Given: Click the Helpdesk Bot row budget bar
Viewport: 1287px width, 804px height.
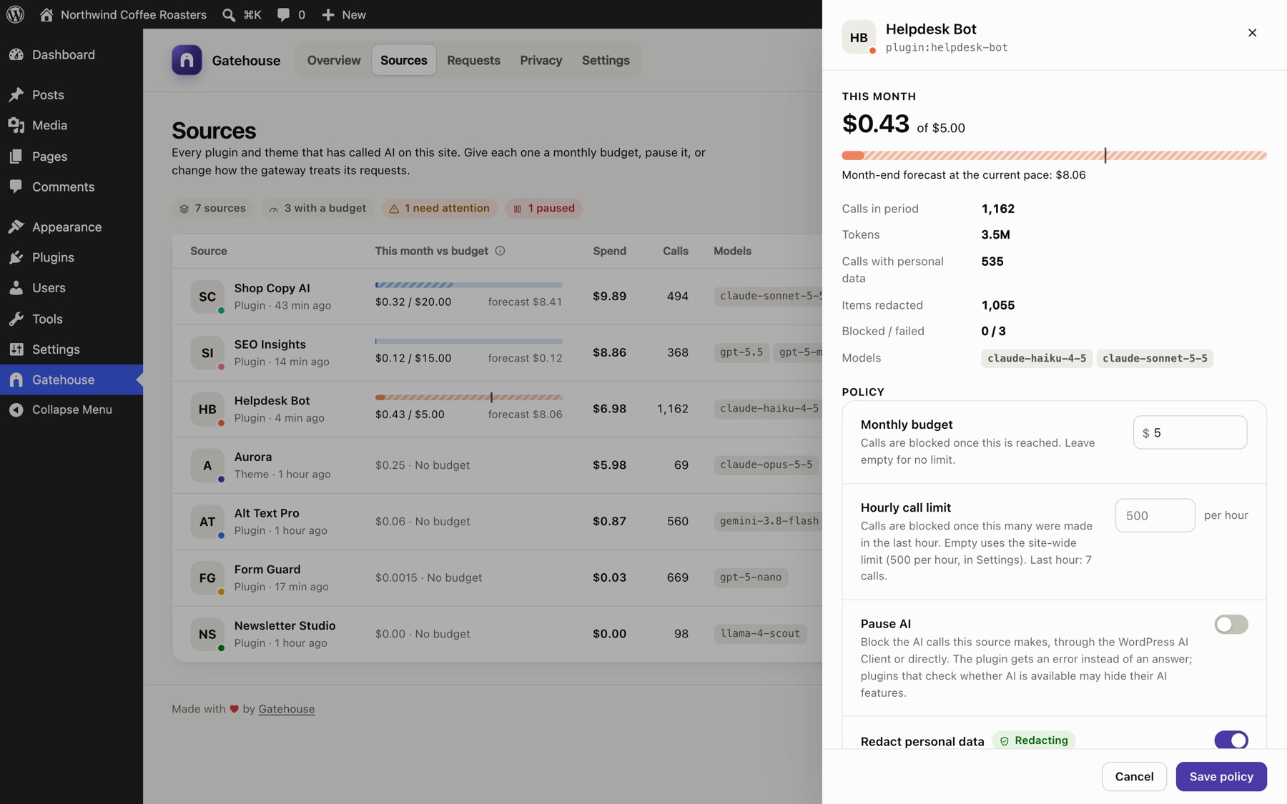Looking at the screenshot, I should click(469, 397).
